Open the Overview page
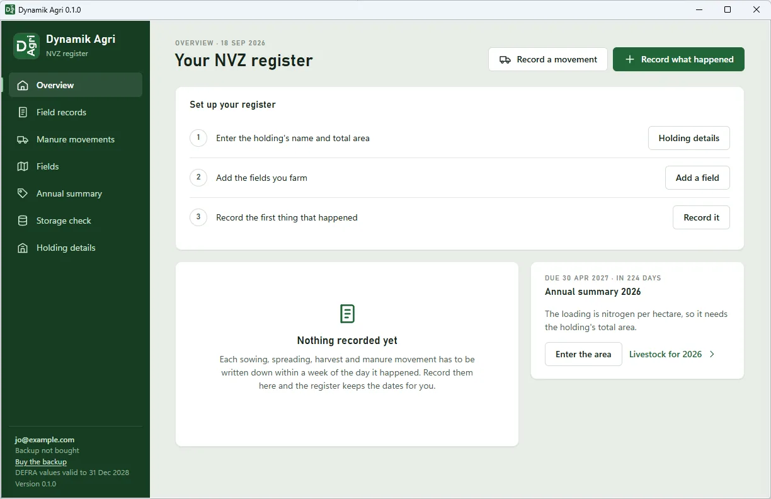 76,85
